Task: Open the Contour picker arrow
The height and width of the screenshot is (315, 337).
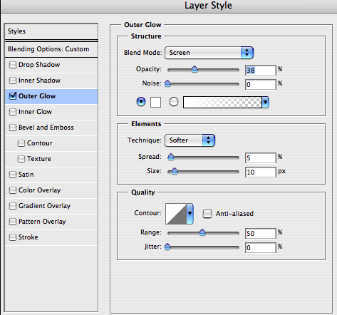Action: coord(190,214)
